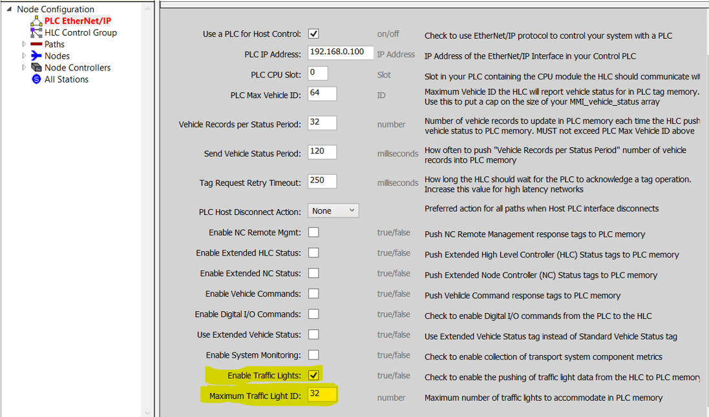This screenshot has width=709, height=417.
Task: Click the Node Controllers icon
Action: click(36, 68)
